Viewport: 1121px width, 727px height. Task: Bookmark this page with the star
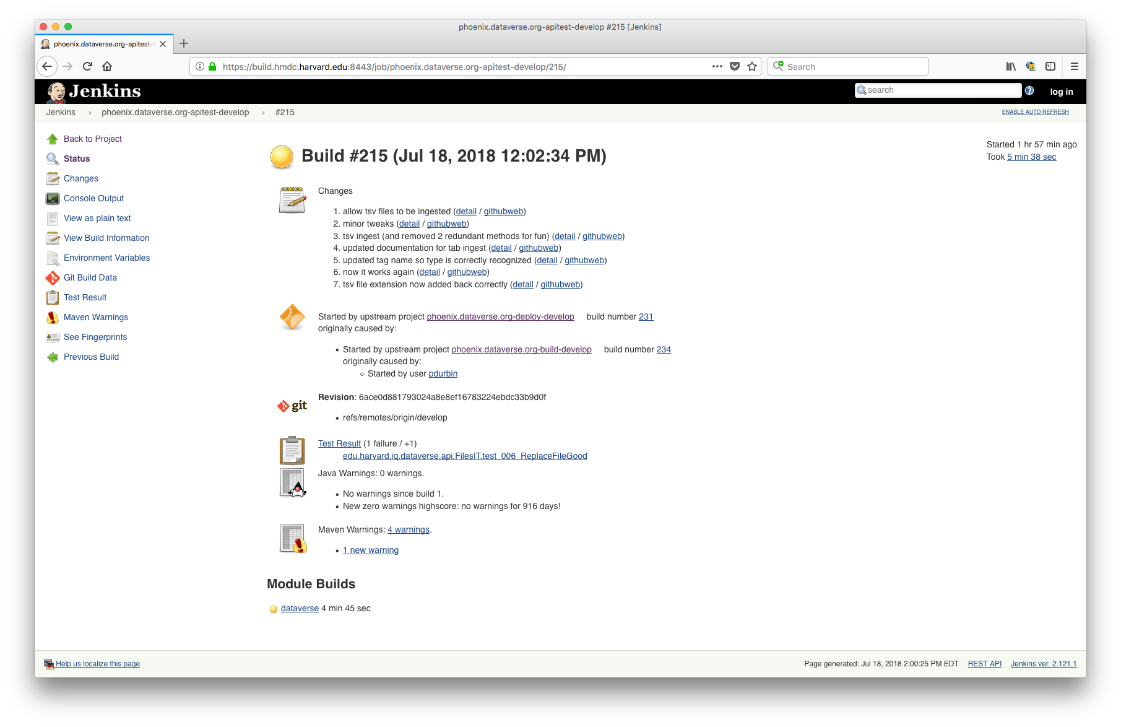(x=752, y=66)
